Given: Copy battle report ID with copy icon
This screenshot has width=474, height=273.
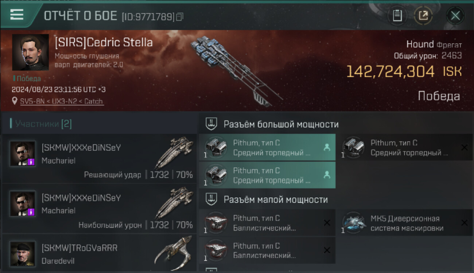Looking at the screenshot, I should click(x=179, y=17).
